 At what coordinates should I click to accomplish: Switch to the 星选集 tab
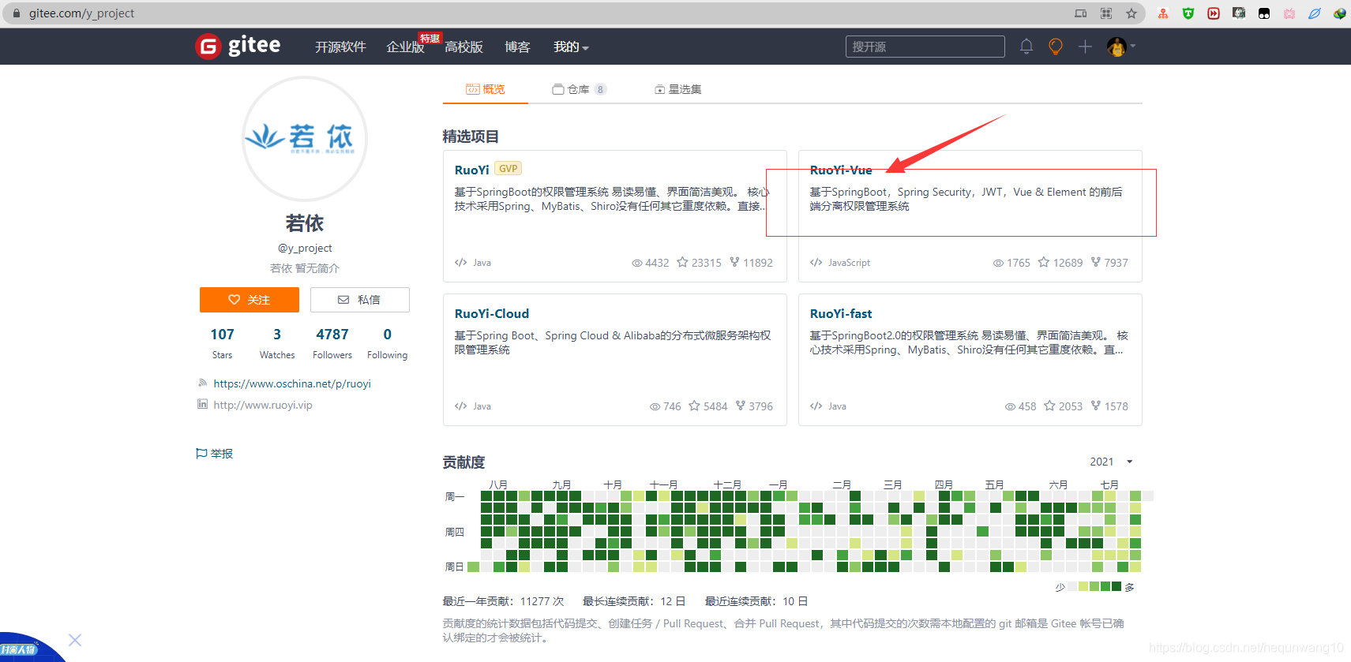click(x=678, y=89)
